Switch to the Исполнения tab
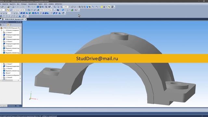This screenshot has width=208, height=117. pos(11,106)
